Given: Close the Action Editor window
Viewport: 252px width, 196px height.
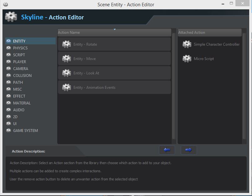Looking at the screenshot, I should click(243, 3).
